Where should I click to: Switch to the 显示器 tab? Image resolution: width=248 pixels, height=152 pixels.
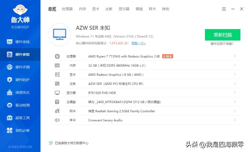click(124, 9)
